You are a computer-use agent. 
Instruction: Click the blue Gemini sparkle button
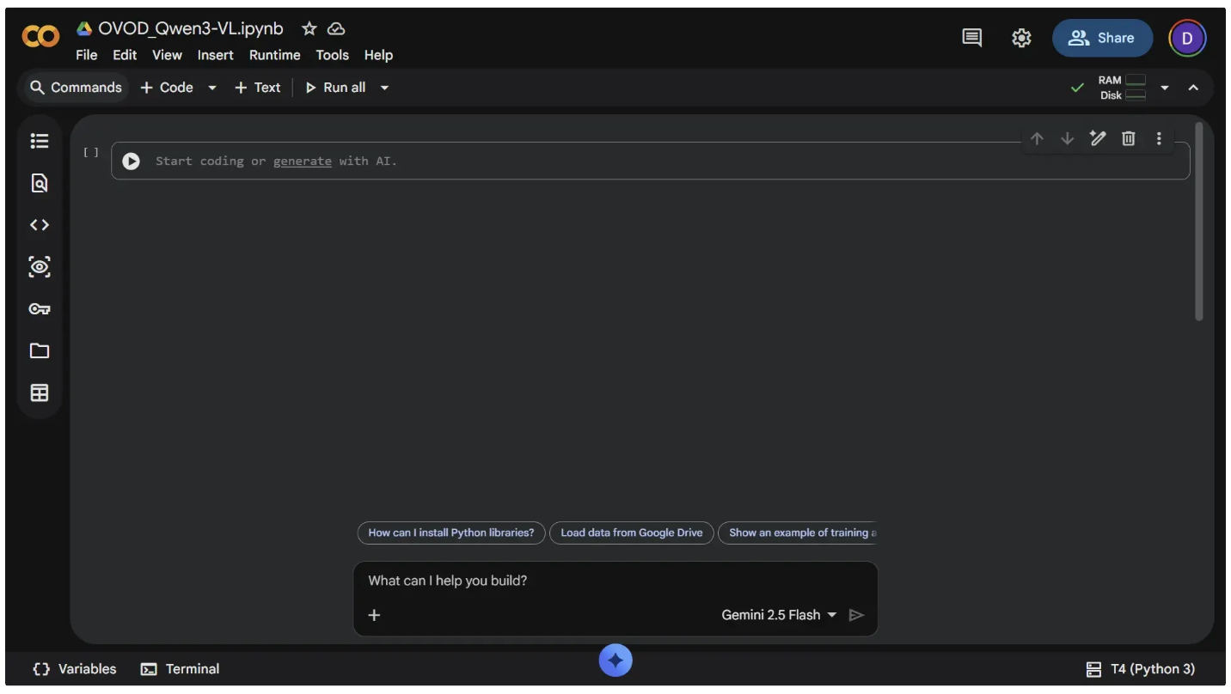pos(615,661)
